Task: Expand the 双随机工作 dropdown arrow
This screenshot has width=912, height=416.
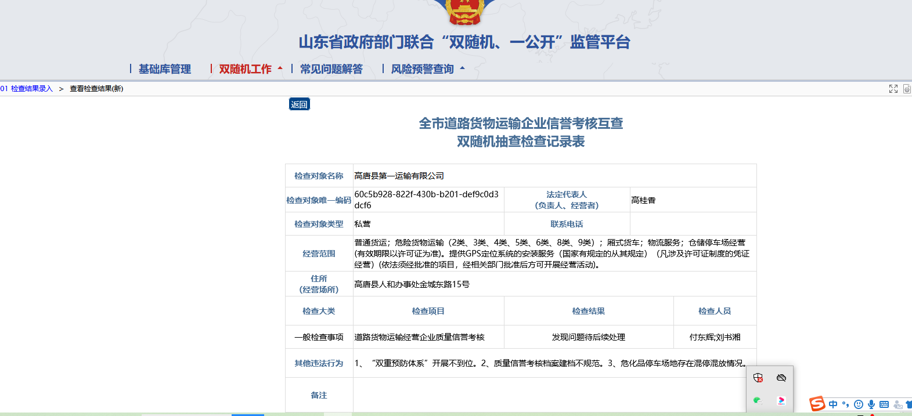Action: tap(280, 68)
